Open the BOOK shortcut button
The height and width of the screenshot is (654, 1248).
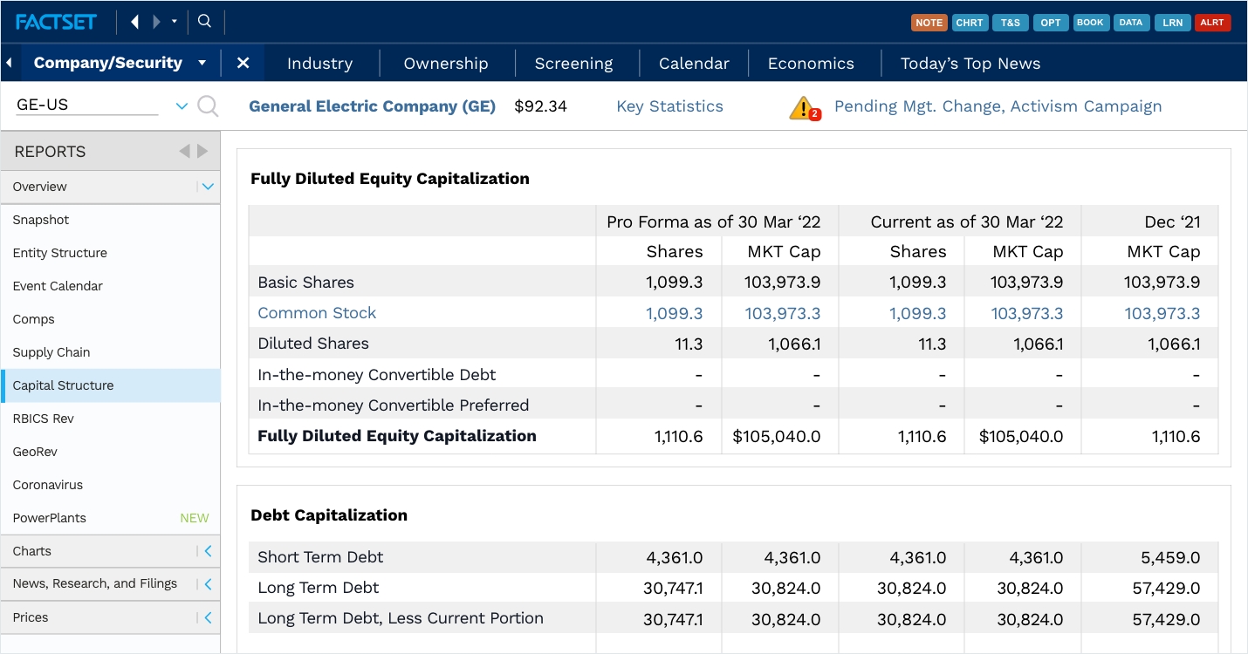click(x=1090, y=23)
